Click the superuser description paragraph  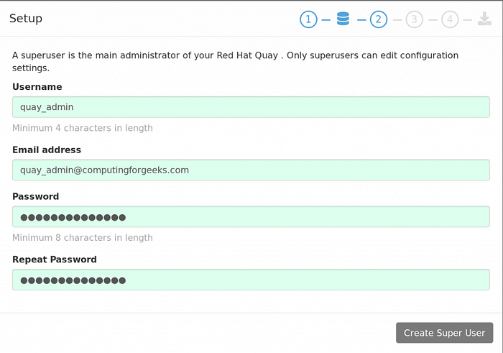[x=235, y=61]
